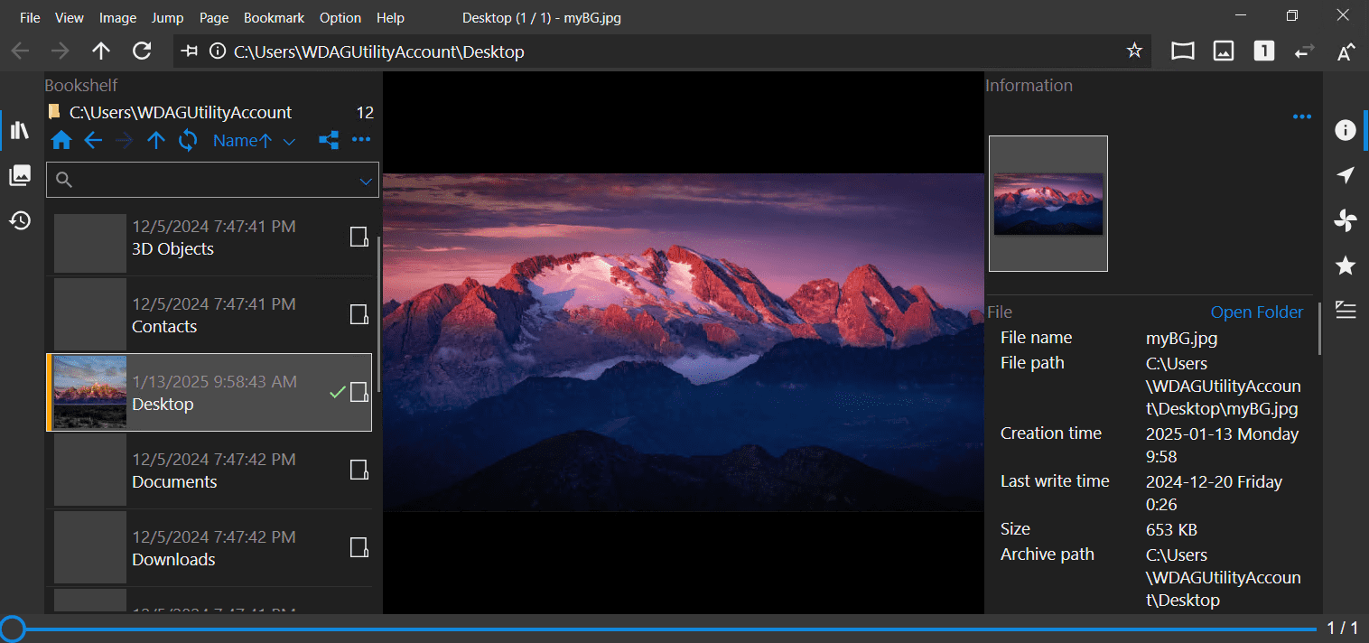1369x643 pixels.
Task: Open the effects pinwheel icon in the right sidebar
Action: click(x=1346, y=220)
